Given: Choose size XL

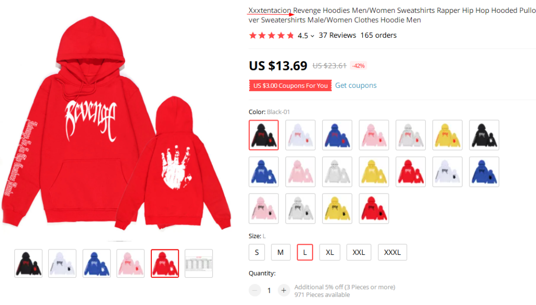Looking at the screenshot, I should tap(330, 252).
